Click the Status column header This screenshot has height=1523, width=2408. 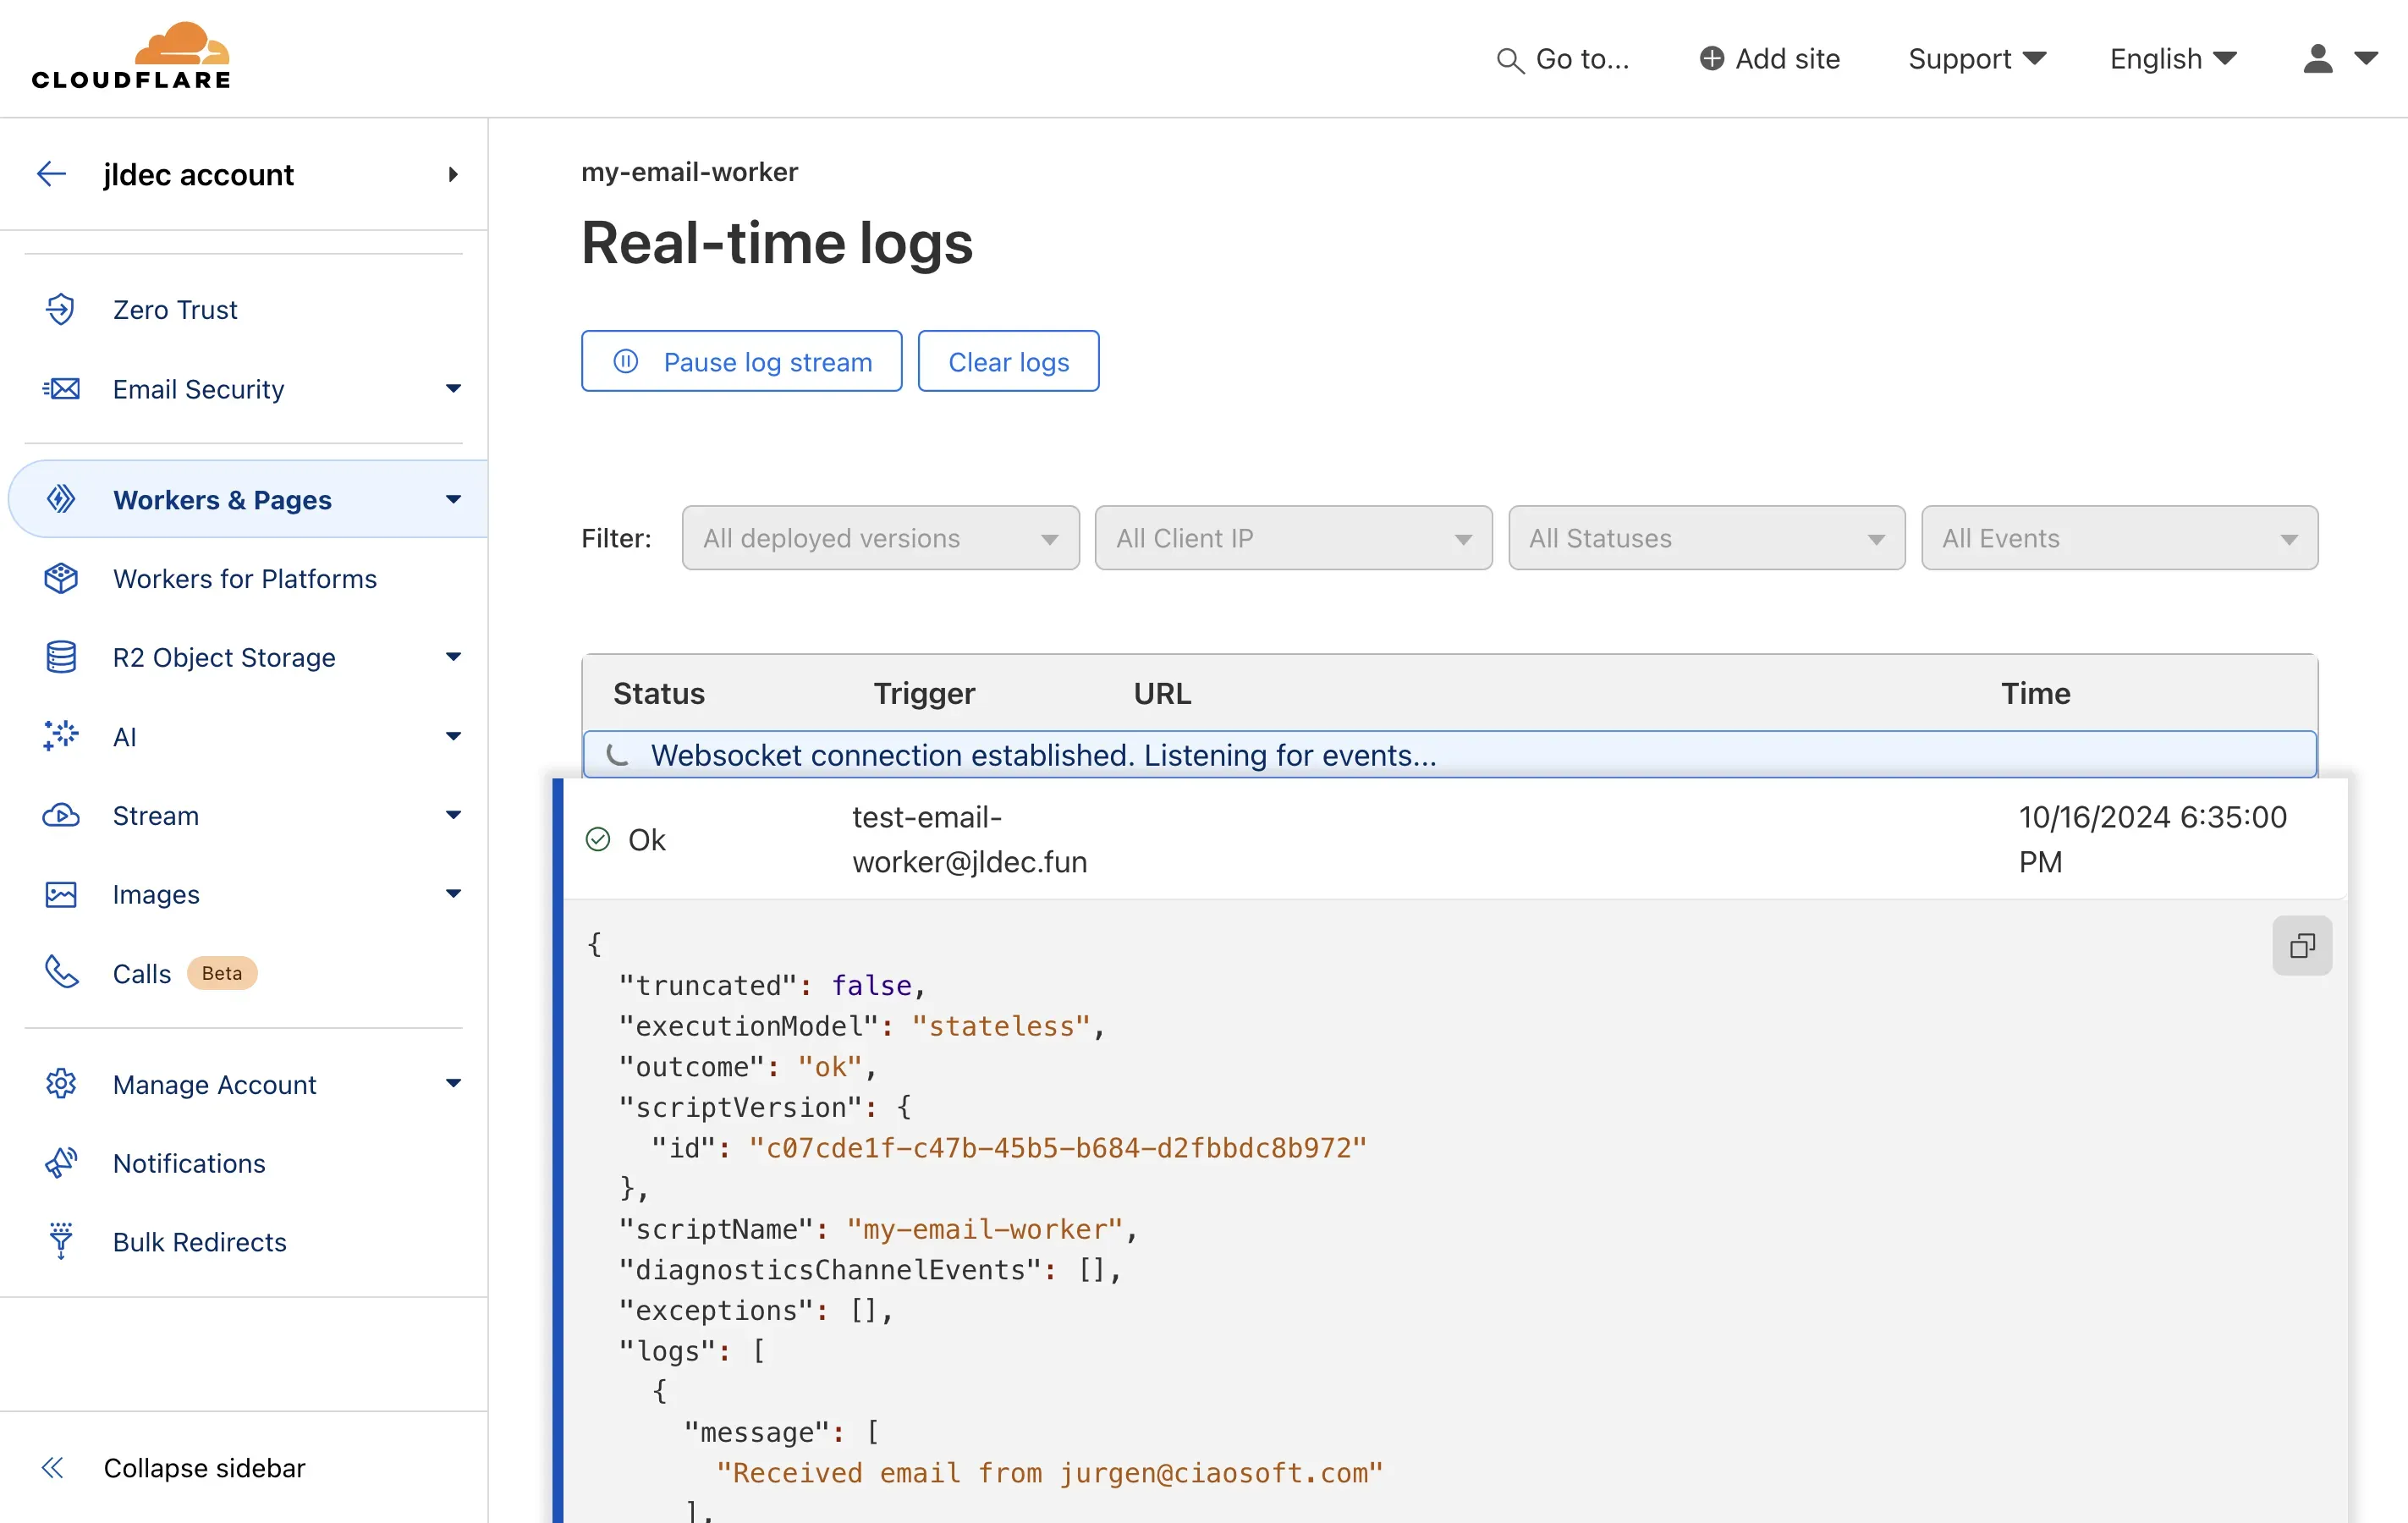[659, 693]
